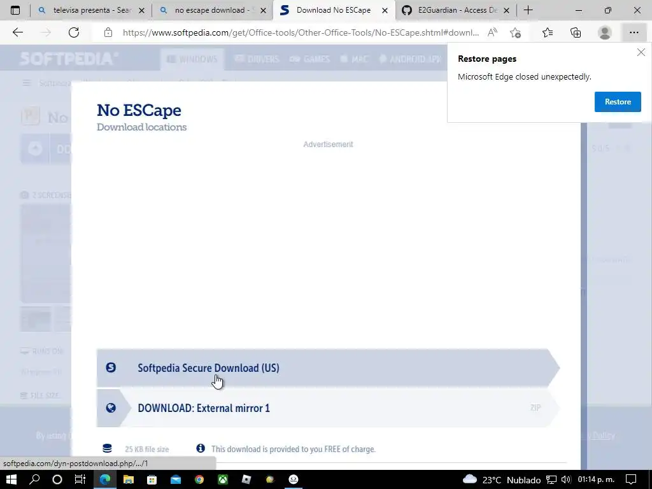The width and height of the screenshot is (652, 489).
Task: Open the Windows Start menu
Action: click(11, 479)
